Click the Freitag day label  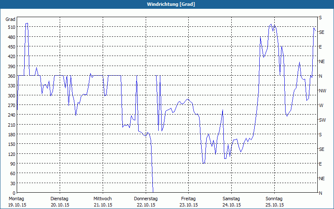pyautogui.click(x=188, y=199)
